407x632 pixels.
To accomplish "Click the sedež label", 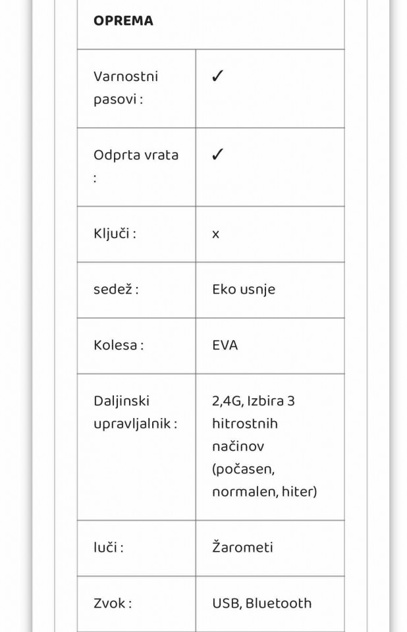I will 116,289.
